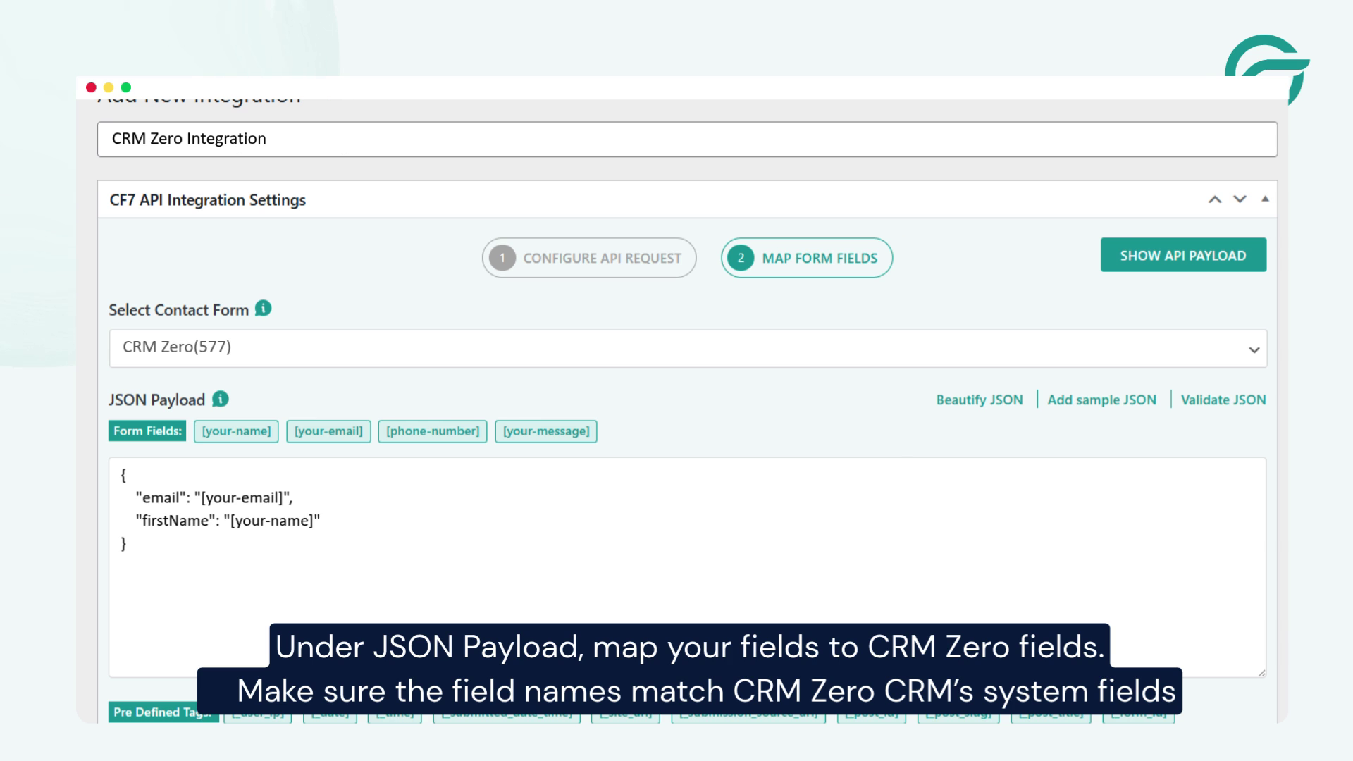Click the Select Contact Form info icon
This screenshot has height=761, width=1353.
[x=263, y=309]
